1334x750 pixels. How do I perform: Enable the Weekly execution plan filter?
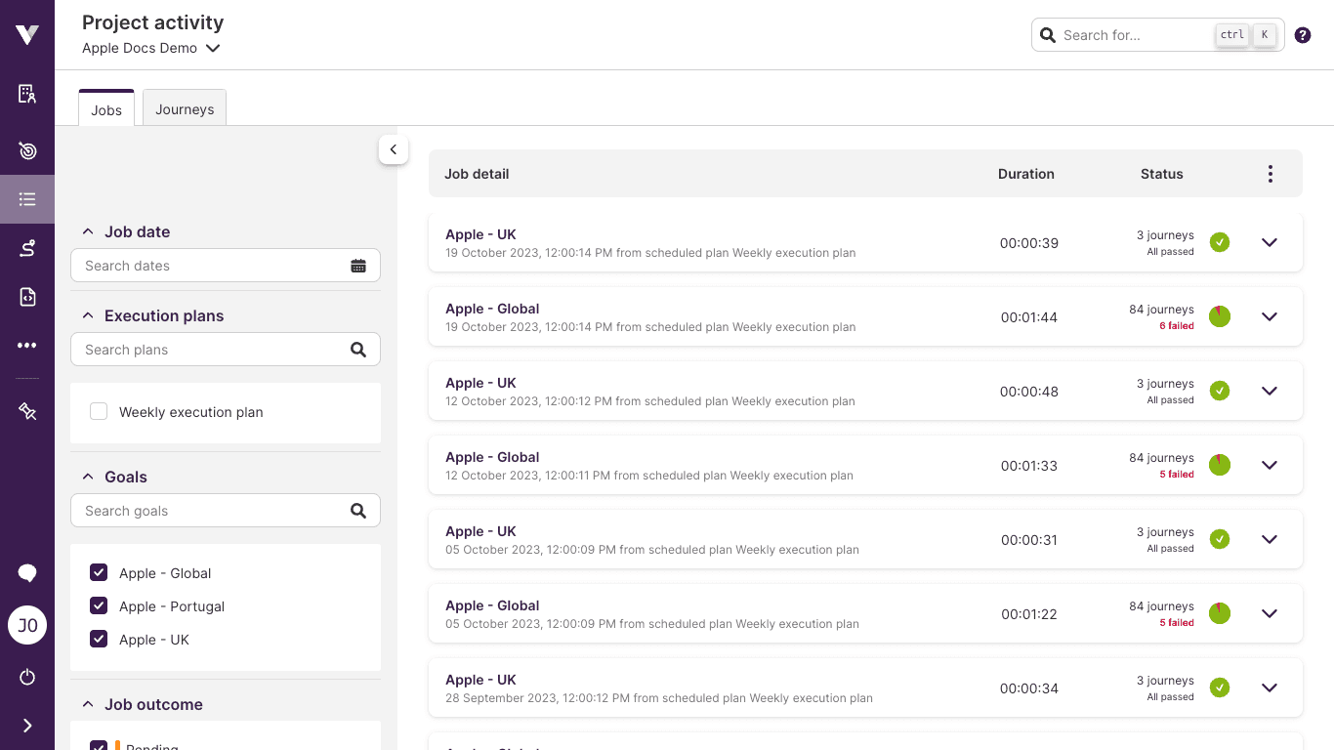[x=98, y=411]
